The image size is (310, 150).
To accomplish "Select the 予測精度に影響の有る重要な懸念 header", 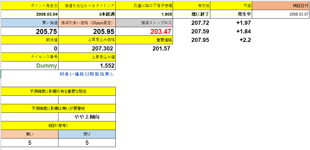I will [58, 91].
